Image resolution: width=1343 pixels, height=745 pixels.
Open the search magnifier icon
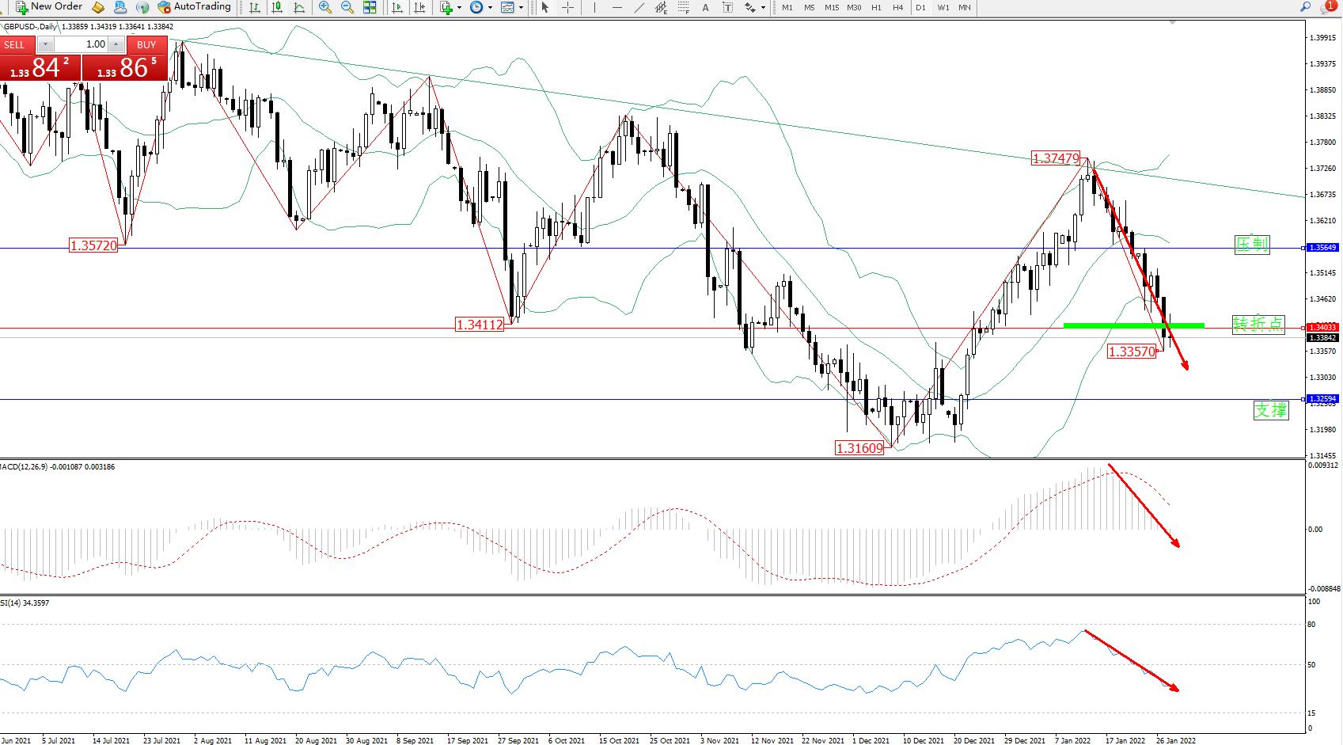tap(1305, 7)
